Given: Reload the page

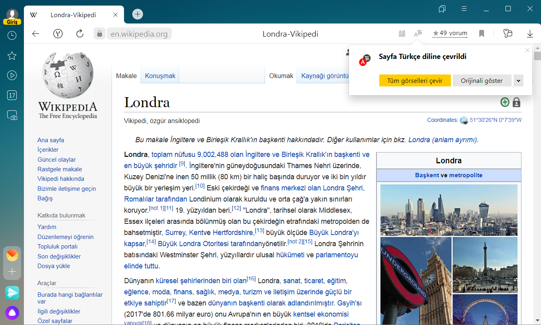Looking at the screenshot, I should point(80,33).
